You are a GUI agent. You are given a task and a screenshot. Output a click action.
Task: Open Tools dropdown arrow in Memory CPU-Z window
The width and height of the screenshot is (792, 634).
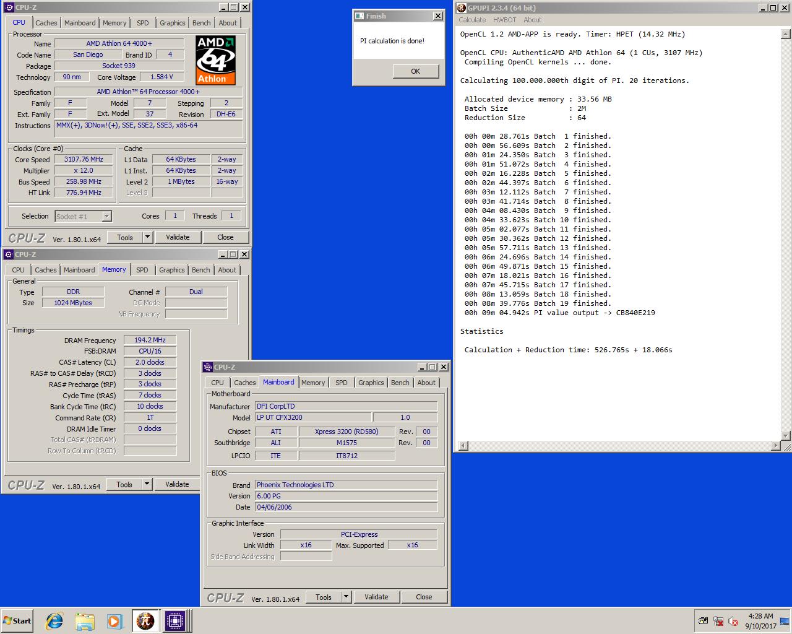coord(147,484)
